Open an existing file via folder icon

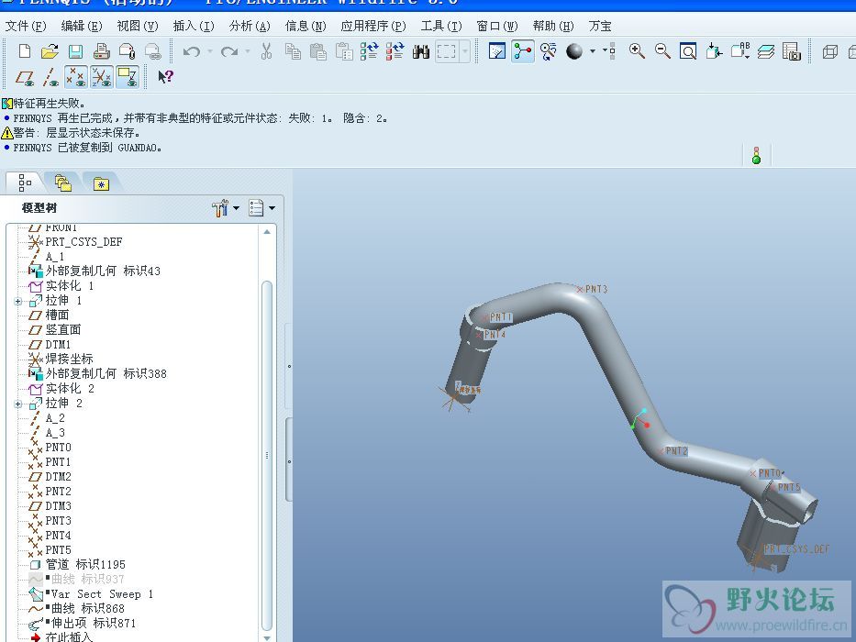click(50, 51)
